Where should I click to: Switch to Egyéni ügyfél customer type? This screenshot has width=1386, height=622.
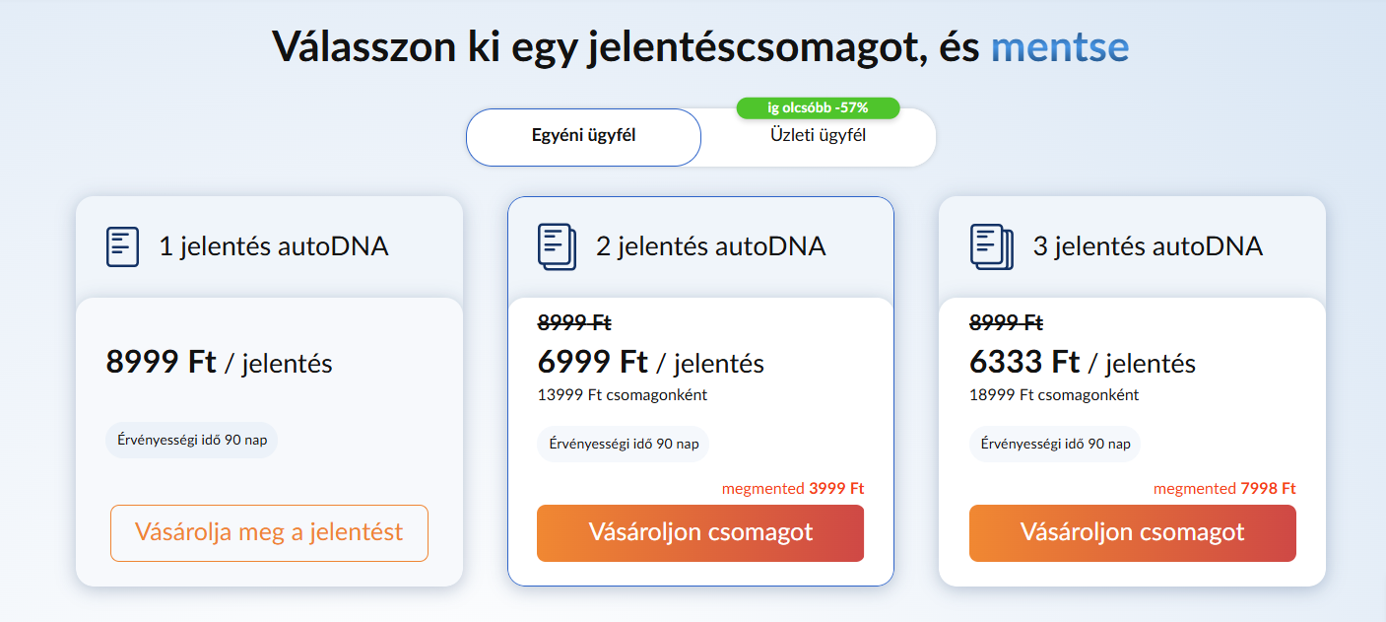[x=583, y=136]
